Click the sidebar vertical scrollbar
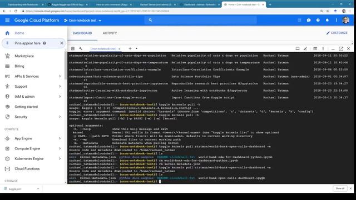The width and height of the screenshot is (356, 200). coord(66,66)
